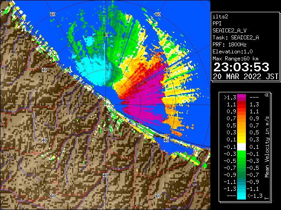Click the '>1.3' legend label
Image resolution: width=281 pixels, height=210 pixels.
pos(230,98)
